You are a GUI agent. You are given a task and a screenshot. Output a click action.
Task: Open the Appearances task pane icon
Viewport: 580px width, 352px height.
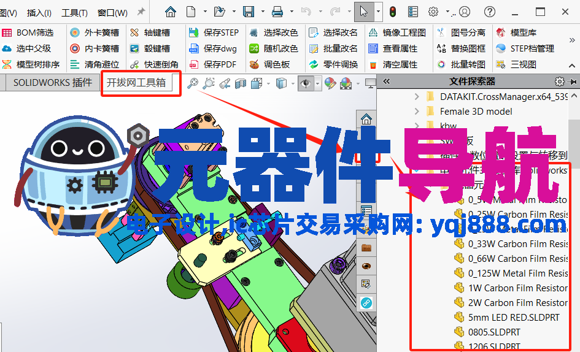pos(366,266)
